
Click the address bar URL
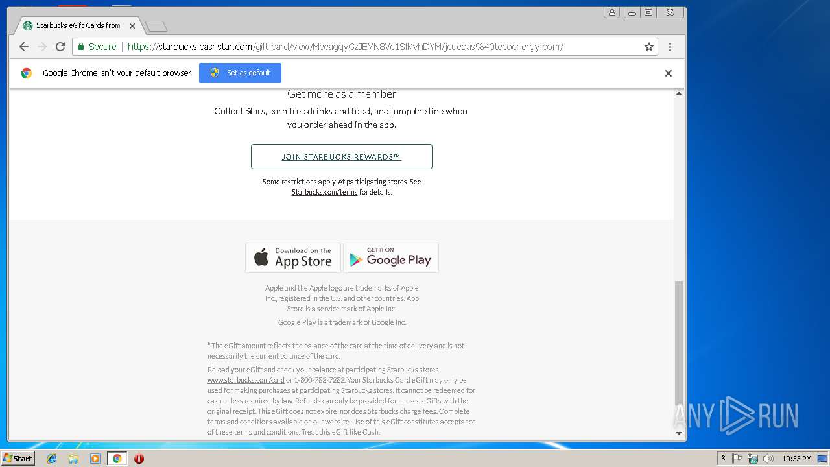pyautogui.click(x=346, y=47)
